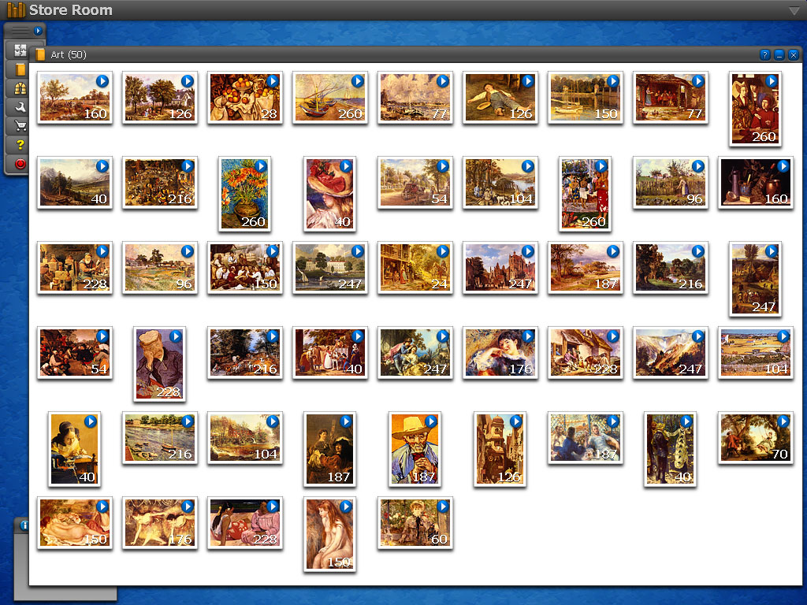Pick the 260-piece portrait of men in red
Viewport: 807px width, 605px height.
click(755, 109)
